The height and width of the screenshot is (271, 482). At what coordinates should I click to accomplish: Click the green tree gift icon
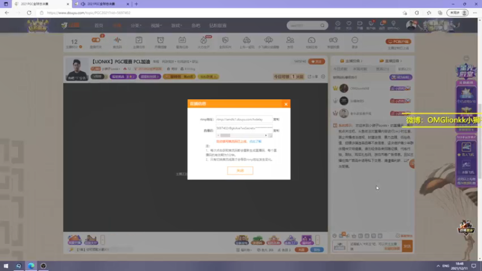[x=258, y=240]
